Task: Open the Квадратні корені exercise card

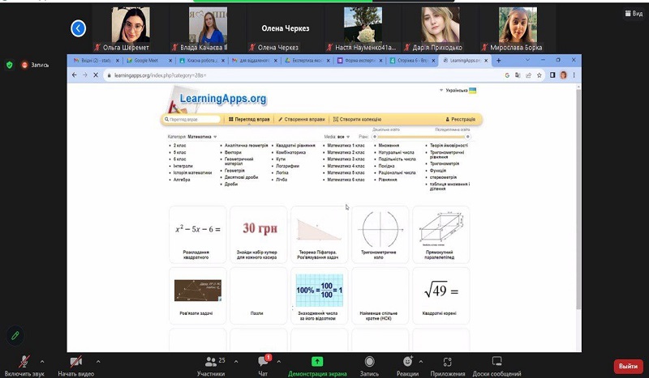Action: click(x=441, y=295)
